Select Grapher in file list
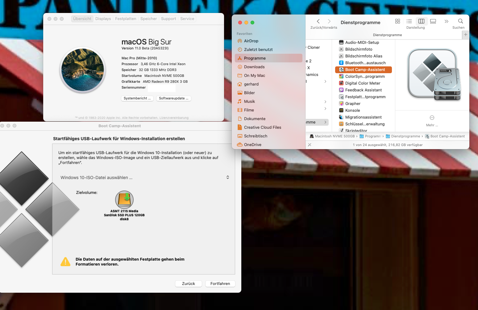This screenshot has width=478, height=310. tap(363, 104)
